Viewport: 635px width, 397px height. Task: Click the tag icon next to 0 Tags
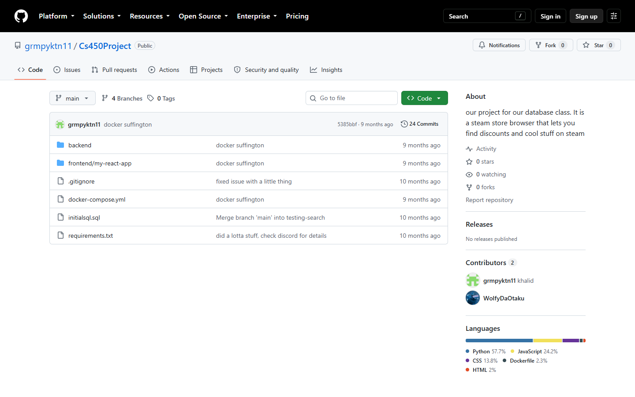coord(151,98)
